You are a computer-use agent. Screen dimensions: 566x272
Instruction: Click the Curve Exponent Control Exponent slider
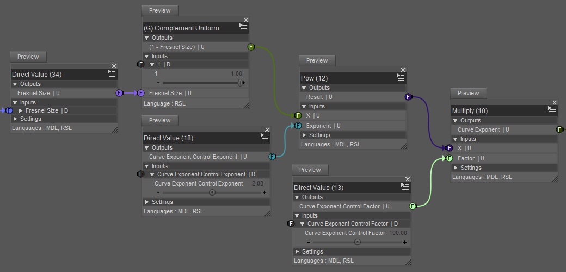[x=211, y=193]
